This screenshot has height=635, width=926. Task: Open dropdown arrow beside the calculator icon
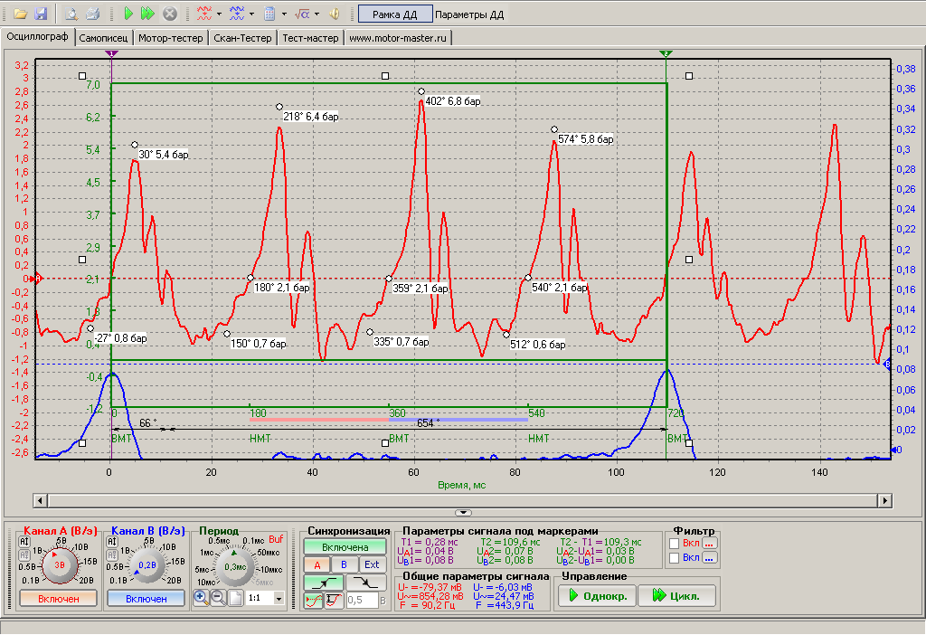pos(284,14)
